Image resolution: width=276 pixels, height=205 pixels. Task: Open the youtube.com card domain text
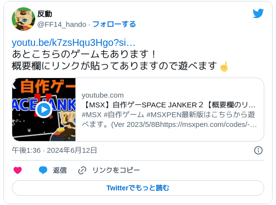click(103, 95)
